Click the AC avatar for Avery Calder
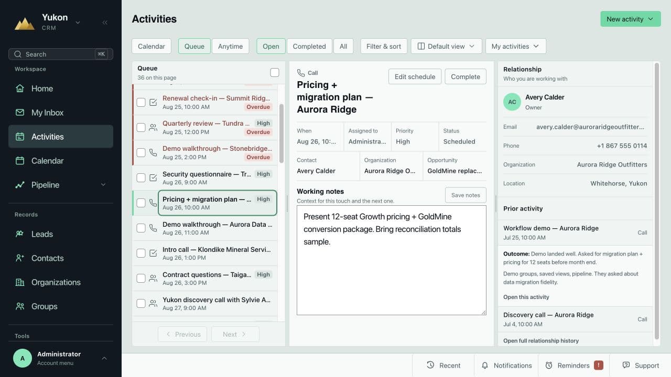This screenshot has width=671, height=377. (x=512, y=102)
